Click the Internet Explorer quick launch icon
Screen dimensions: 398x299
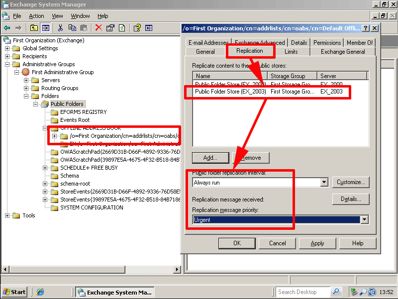tap(40, 292)
